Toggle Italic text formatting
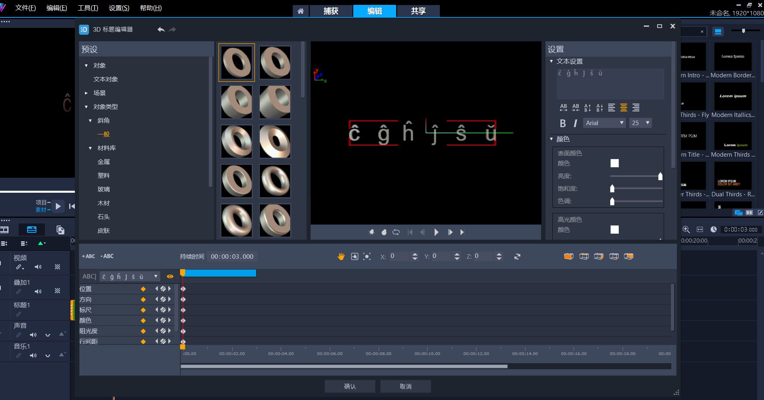The image size is (764, 400). click(x=575, y=123)
